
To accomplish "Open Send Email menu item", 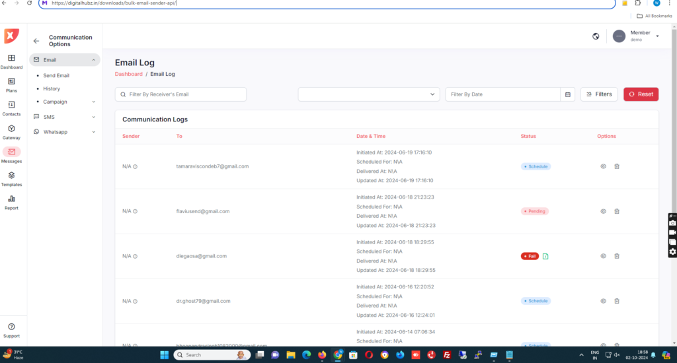I will [x=56, y=75].
